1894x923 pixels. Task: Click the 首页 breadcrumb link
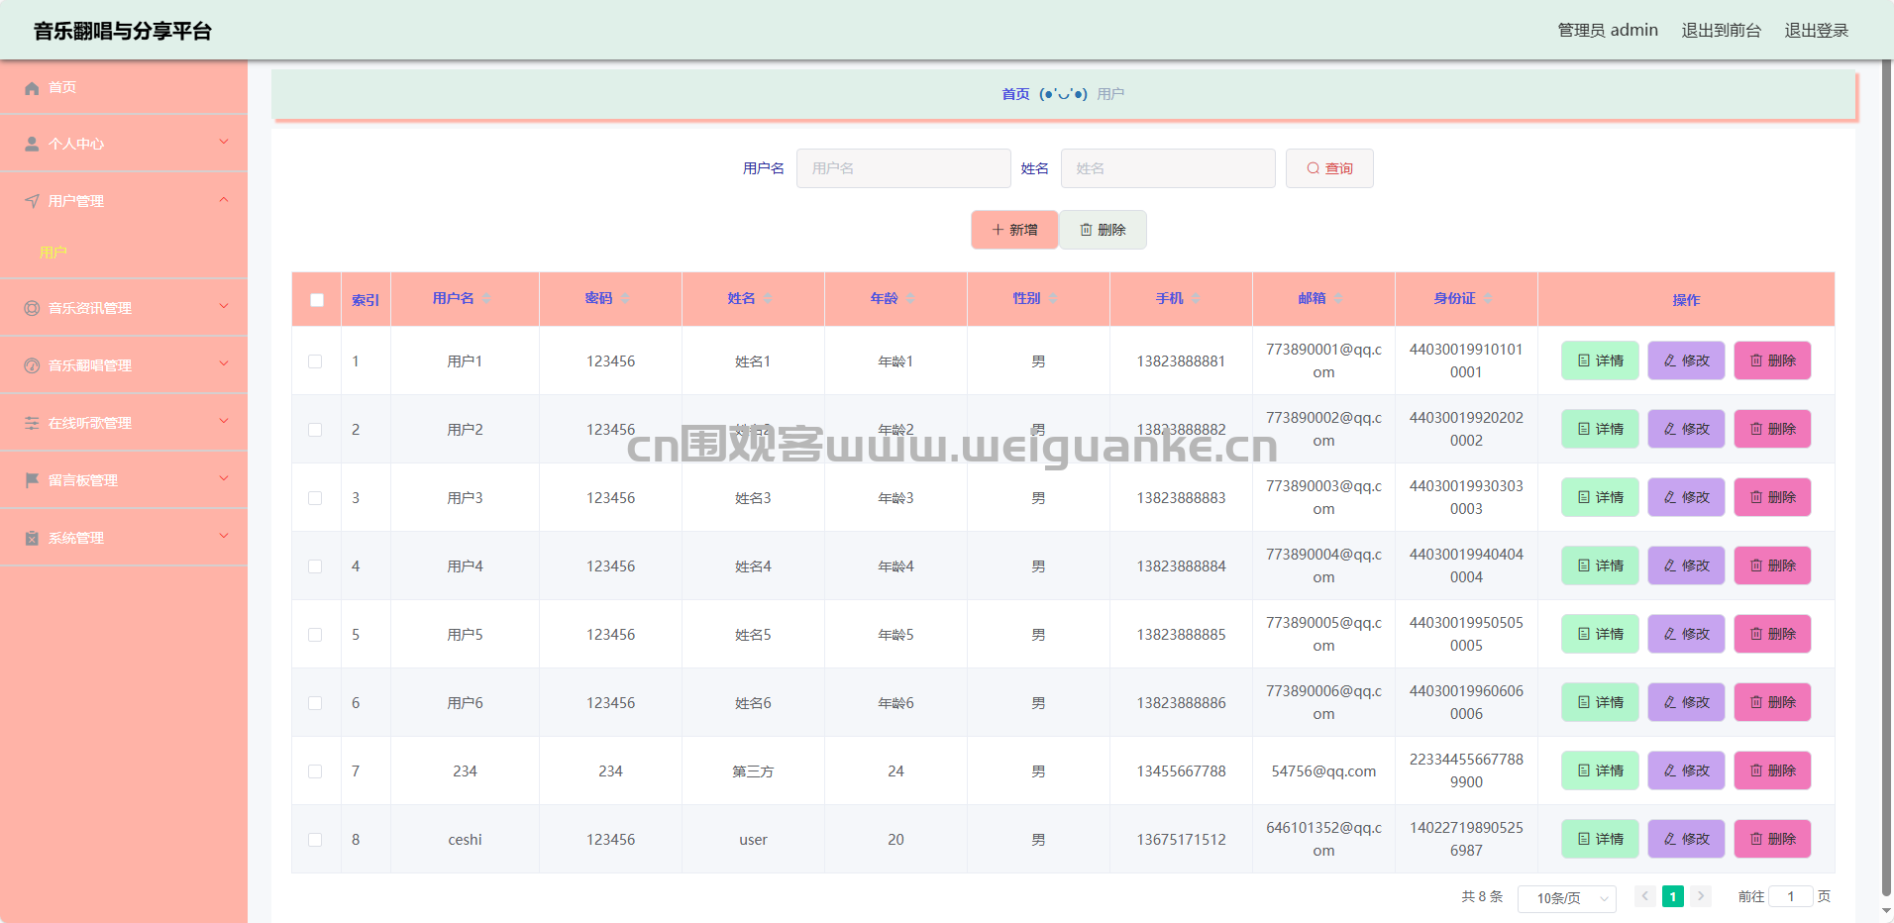(1015, 94)
